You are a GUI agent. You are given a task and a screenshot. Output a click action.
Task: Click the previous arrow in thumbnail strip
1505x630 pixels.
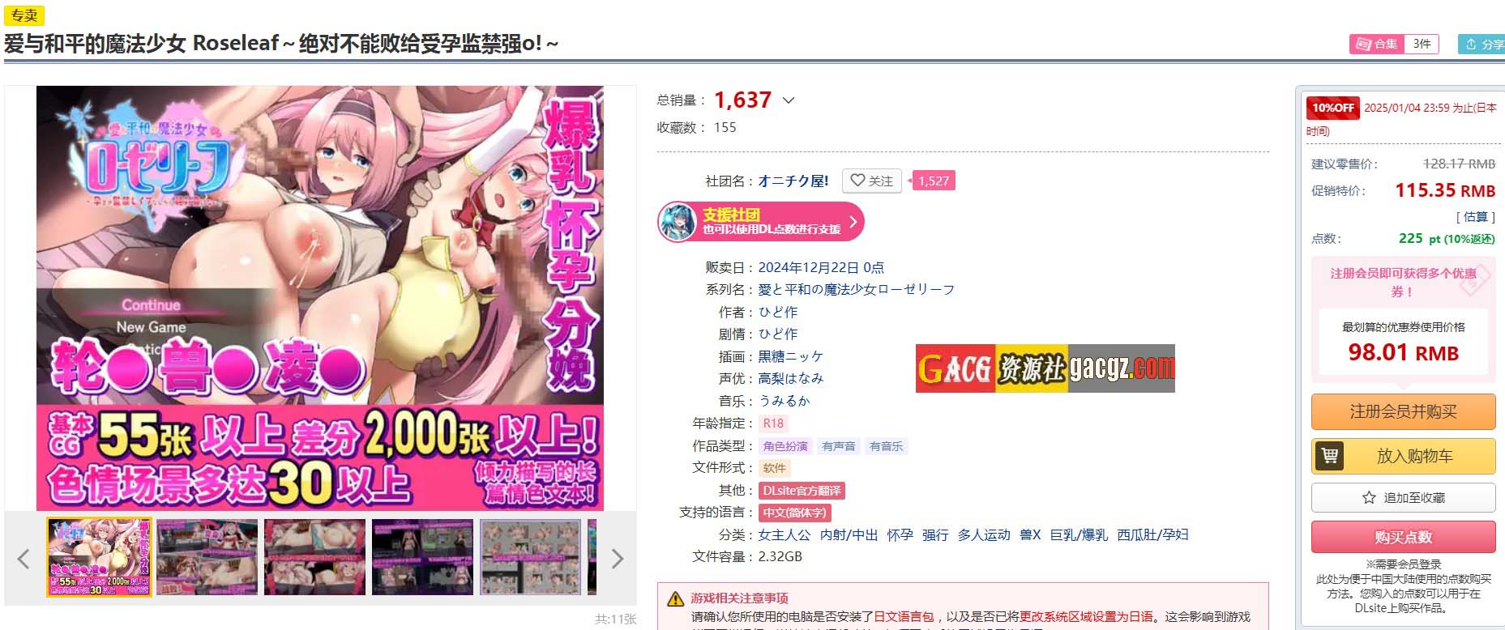click(x=24, y=558)
